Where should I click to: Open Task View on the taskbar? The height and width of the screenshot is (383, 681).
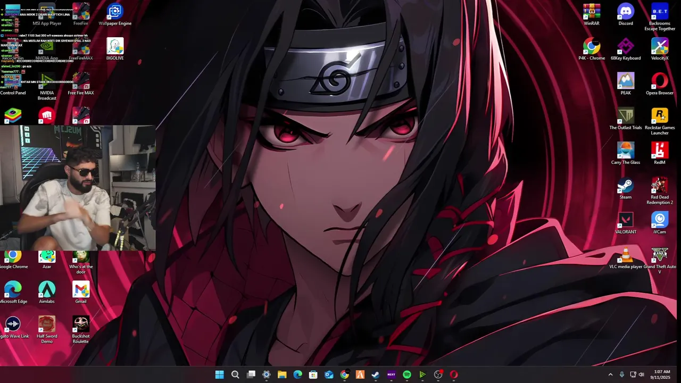click(251, 374)
